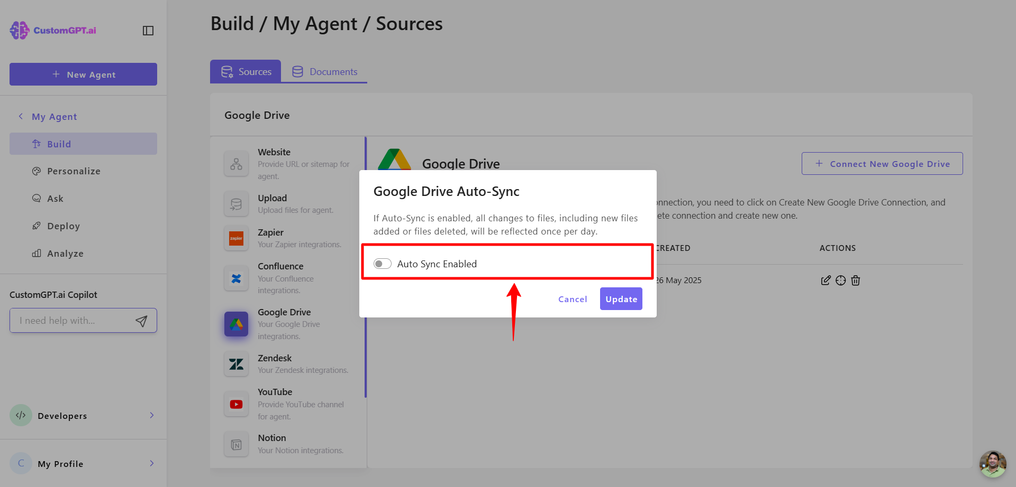Switch to the Documents tab
The height and width of the screenshot is (487, 1016).
click(x=324, y=71)
